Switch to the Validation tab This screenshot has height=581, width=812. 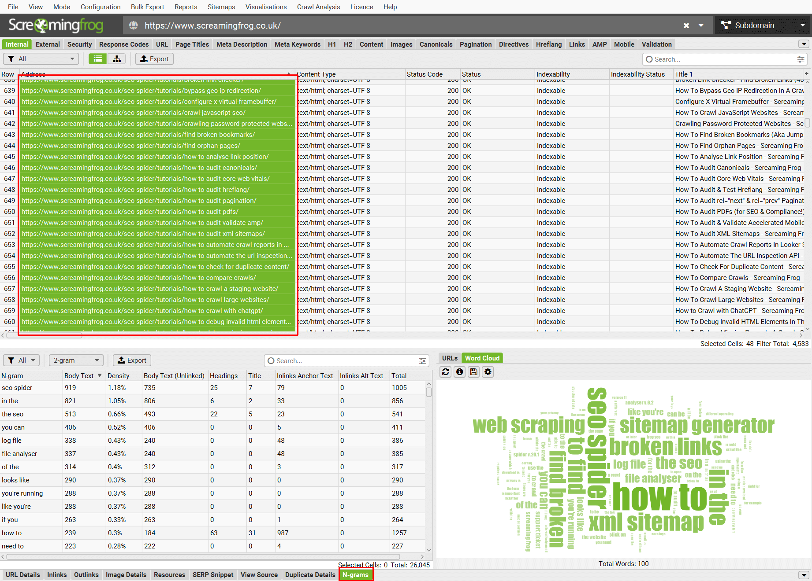(x=656, y=44)
